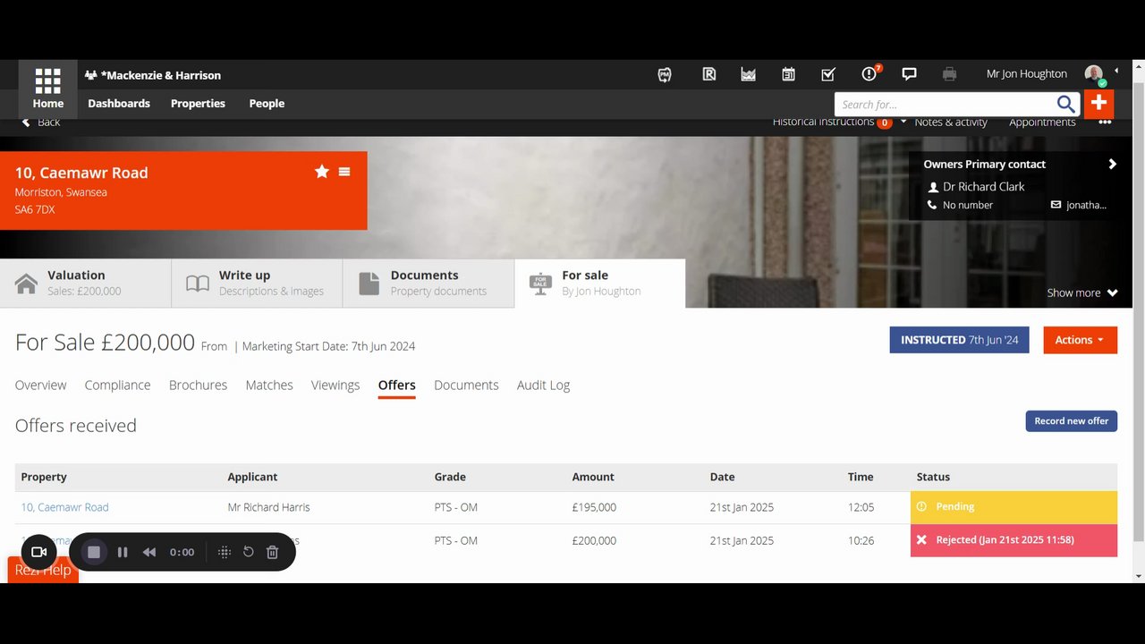Screen dimensions: 1145x644
Task: Open the three-dot more options menu
Action: 1105,123
